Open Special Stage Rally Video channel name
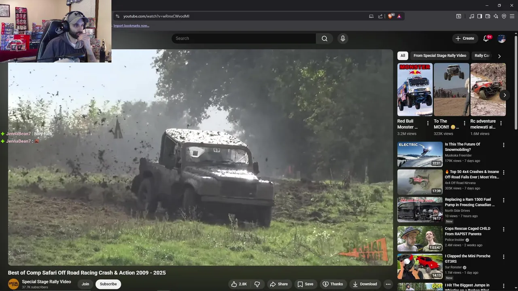 pyautogui.click(x=47, y=282)
